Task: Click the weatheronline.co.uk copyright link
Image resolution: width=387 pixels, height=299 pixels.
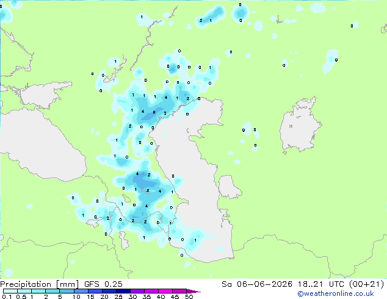Action: point(336,294)
